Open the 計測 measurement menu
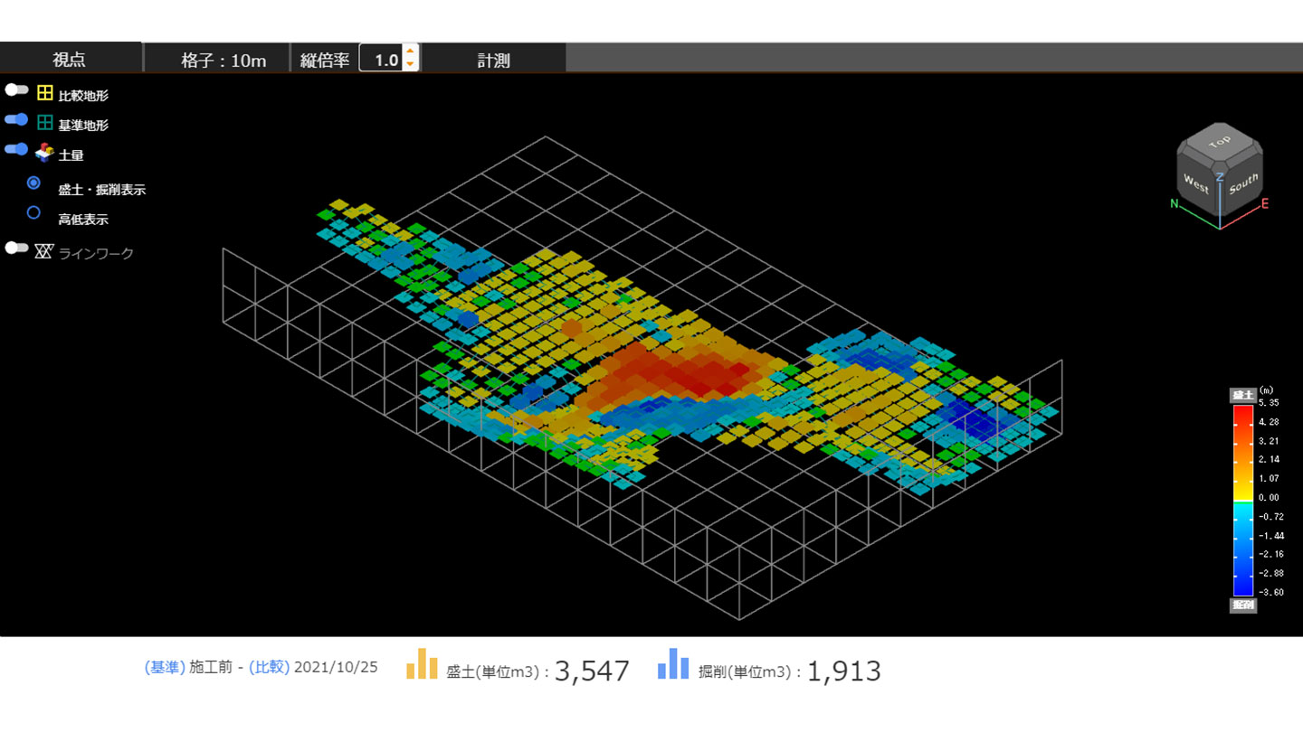This screenshot has height=732, width=1303. point(493,60)
